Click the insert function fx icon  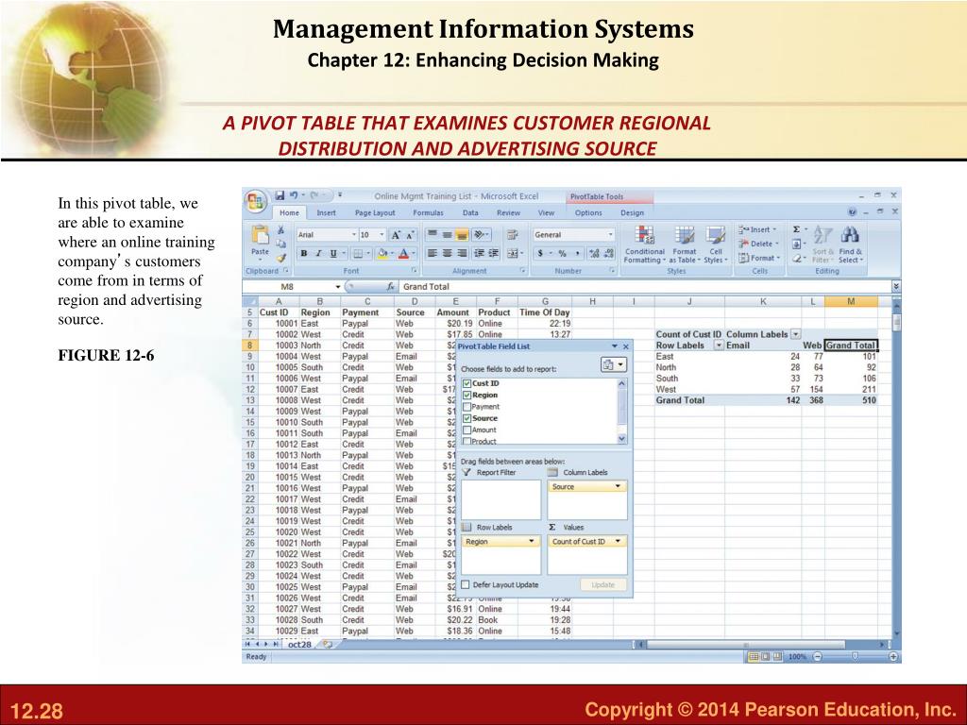pyautogui.click(x=390, y=287)
